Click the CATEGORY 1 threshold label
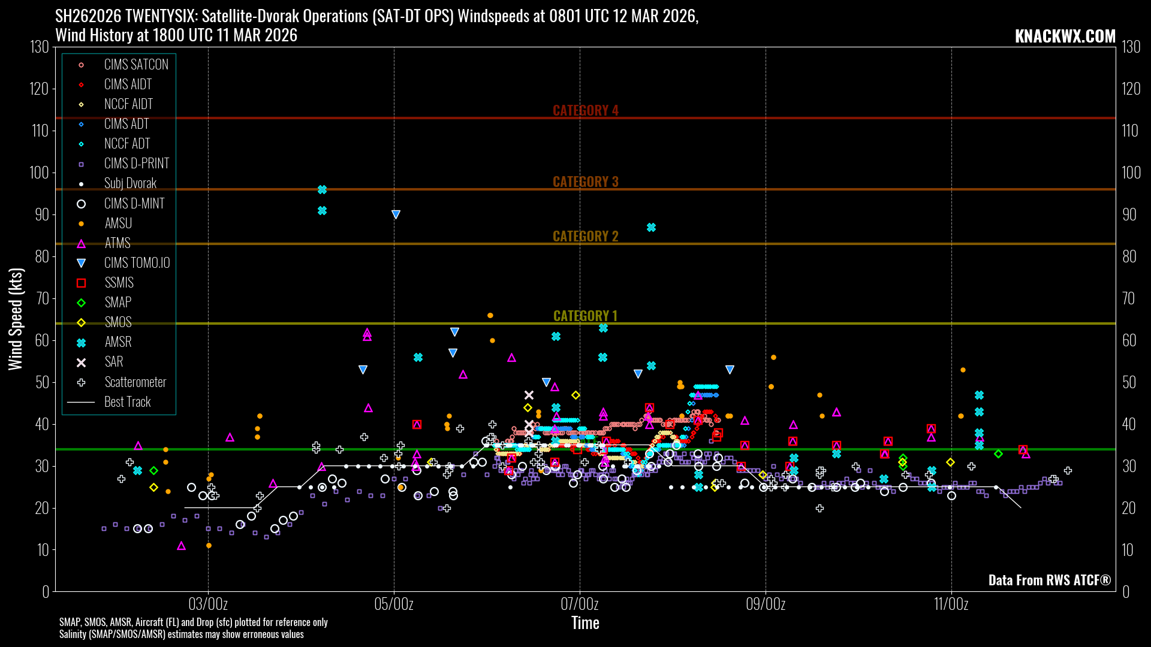Viewport: 1151px width, 647px height. [585, 316]
